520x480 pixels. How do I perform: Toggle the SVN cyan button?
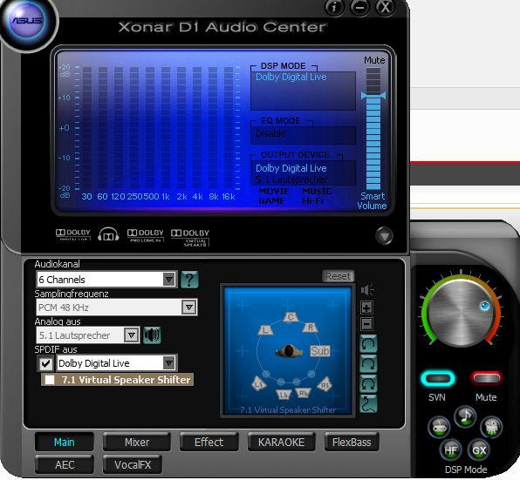438,378
